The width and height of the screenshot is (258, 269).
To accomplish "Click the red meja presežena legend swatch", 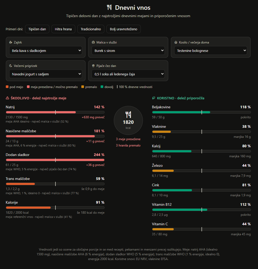I will 28,87.
